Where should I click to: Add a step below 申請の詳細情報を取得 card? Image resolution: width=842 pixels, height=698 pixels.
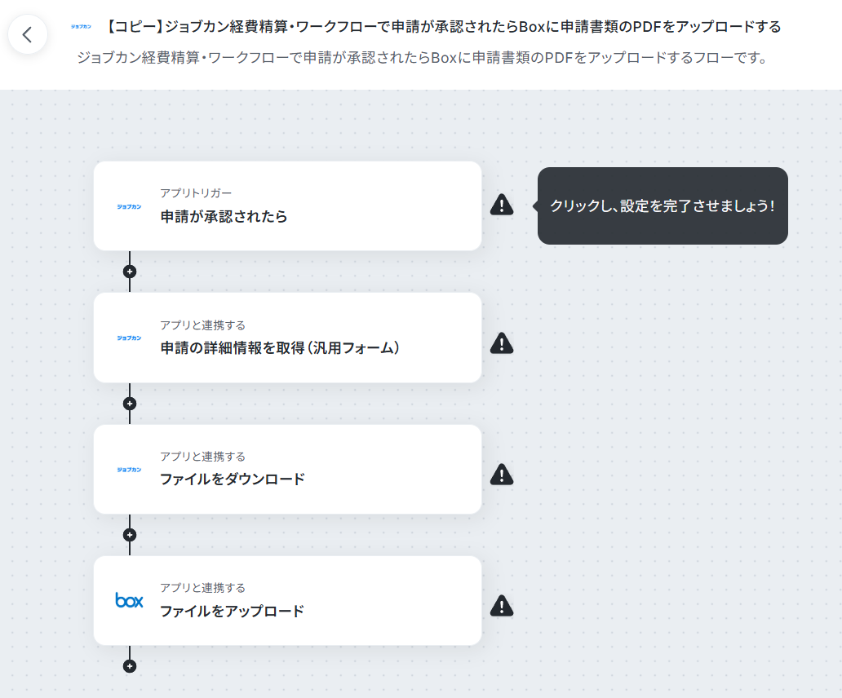(130, 404)
